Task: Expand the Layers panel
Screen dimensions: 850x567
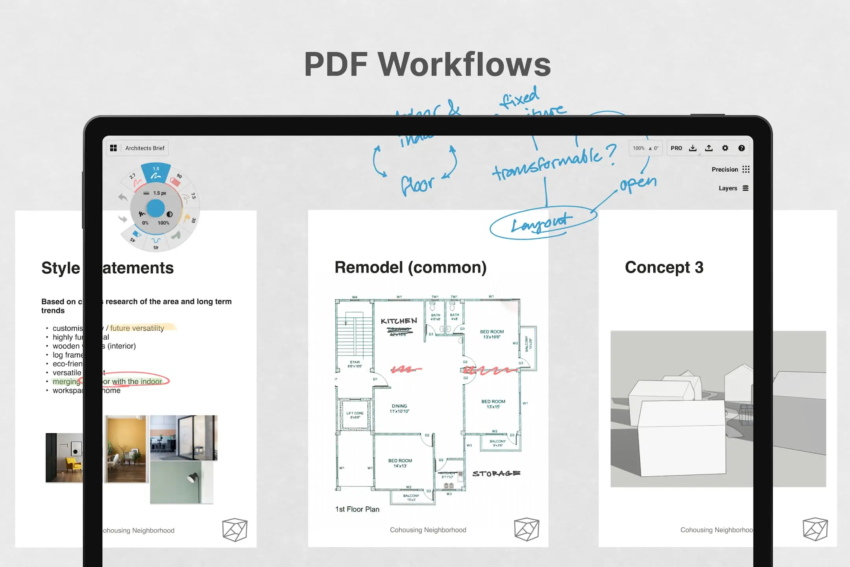Action: click(735, 188)
